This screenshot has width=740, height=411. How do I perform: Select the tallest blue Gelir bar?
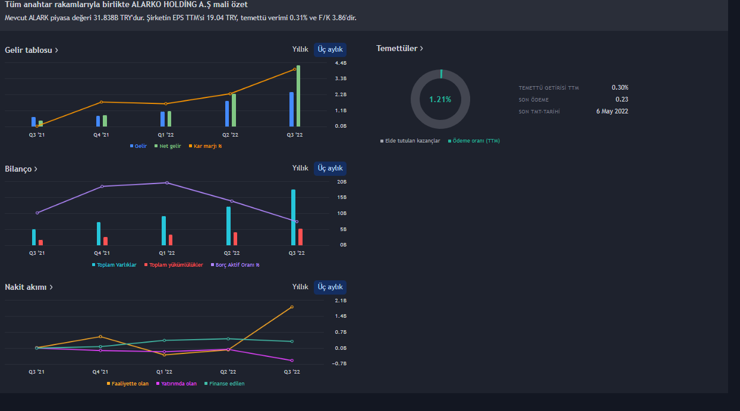291,109
